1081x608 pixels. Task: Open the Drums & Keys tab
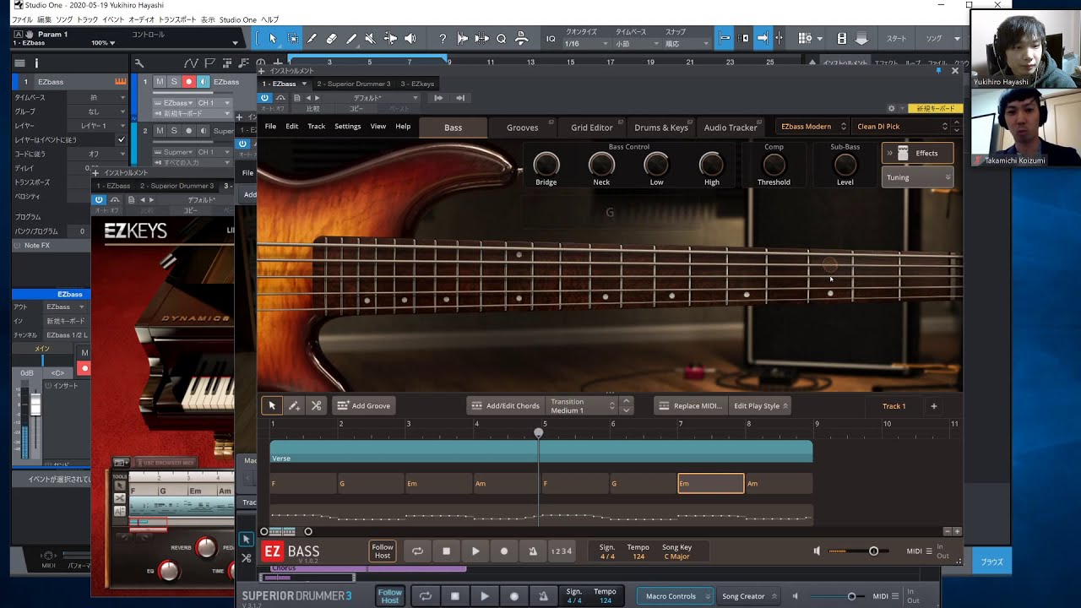point(661,128)
